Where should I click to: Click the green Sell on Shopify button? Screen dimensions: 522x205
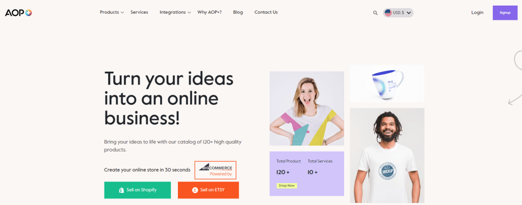pos(138,190)
